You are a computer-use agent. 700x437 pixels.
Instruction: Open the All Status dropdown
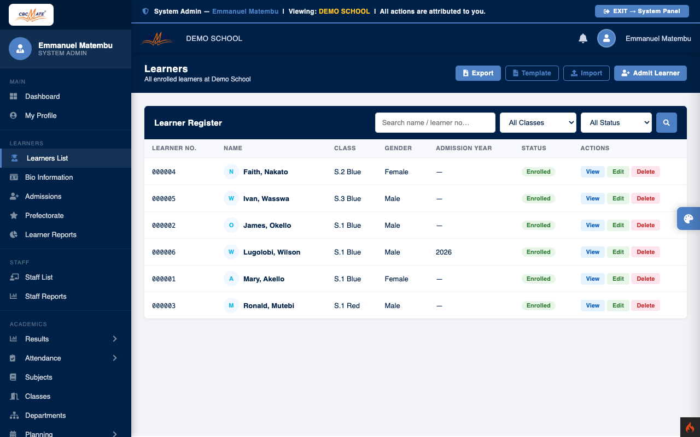pyautogui.click(x=616, y=123)
